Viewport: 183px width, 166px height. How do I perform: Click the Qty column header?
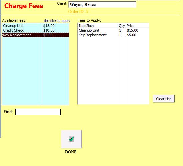click(122, 26)
